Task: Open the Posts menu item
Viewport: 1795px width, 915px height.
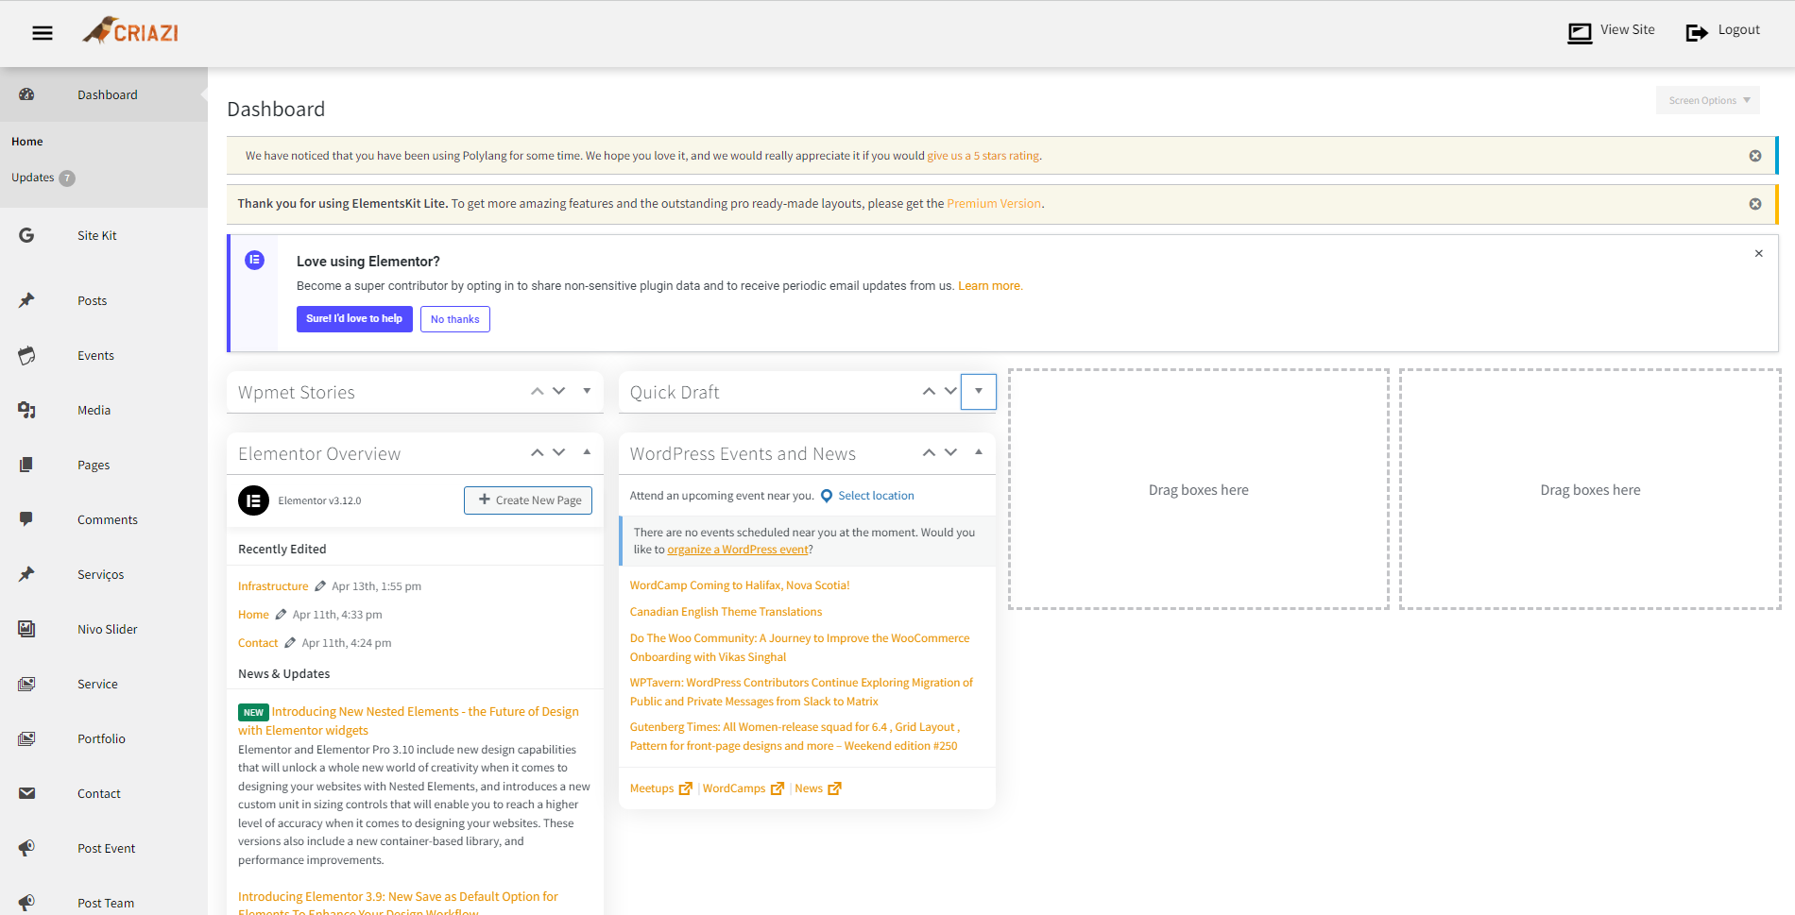Action: (x=92, y=300)
